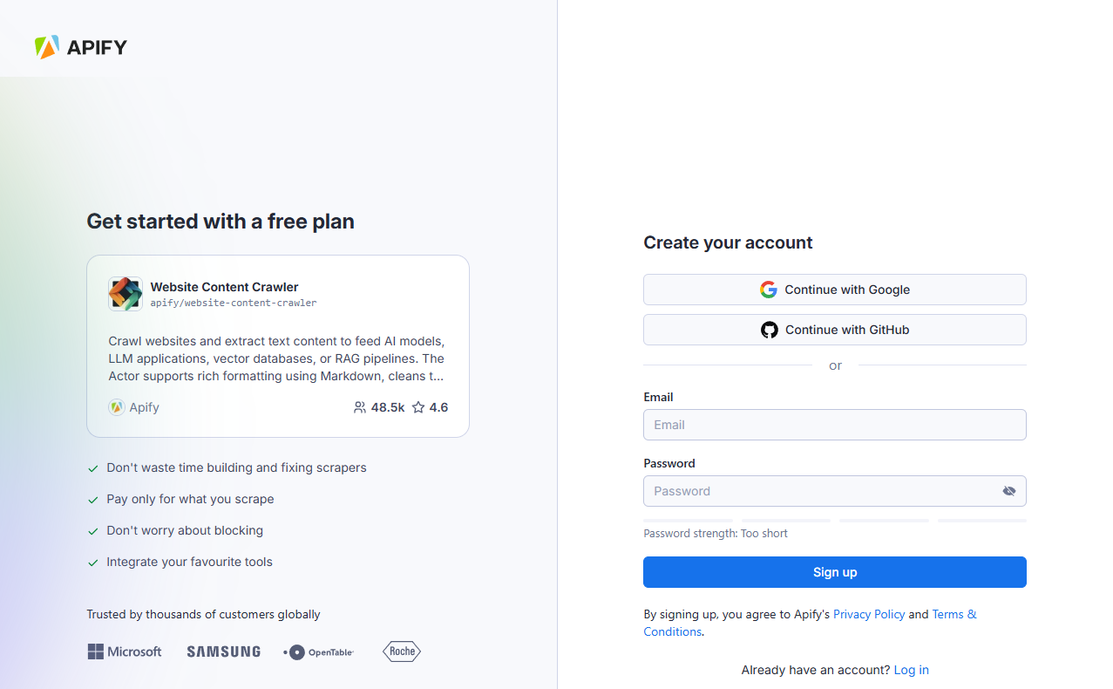Click the Samsung logo
This screenshot has width=1113, height=689.
223,651
